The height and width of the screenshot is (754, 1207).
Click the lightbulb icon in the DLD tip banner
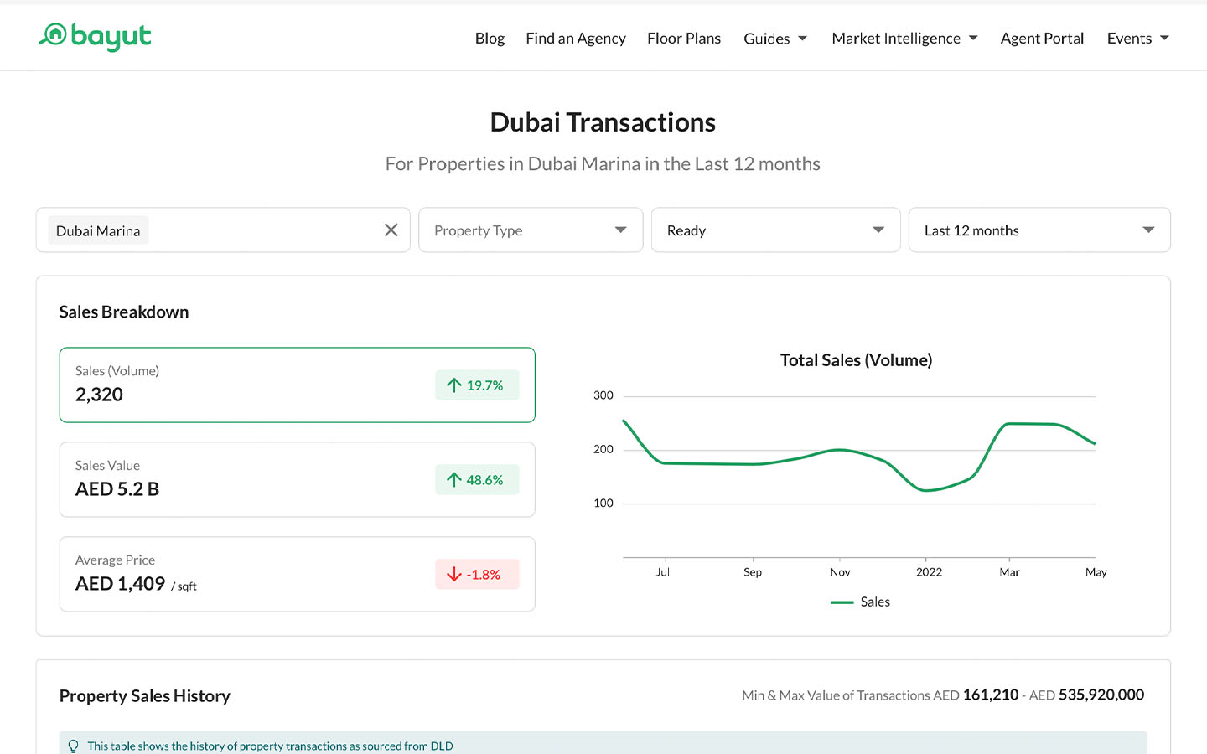point(73,745)
